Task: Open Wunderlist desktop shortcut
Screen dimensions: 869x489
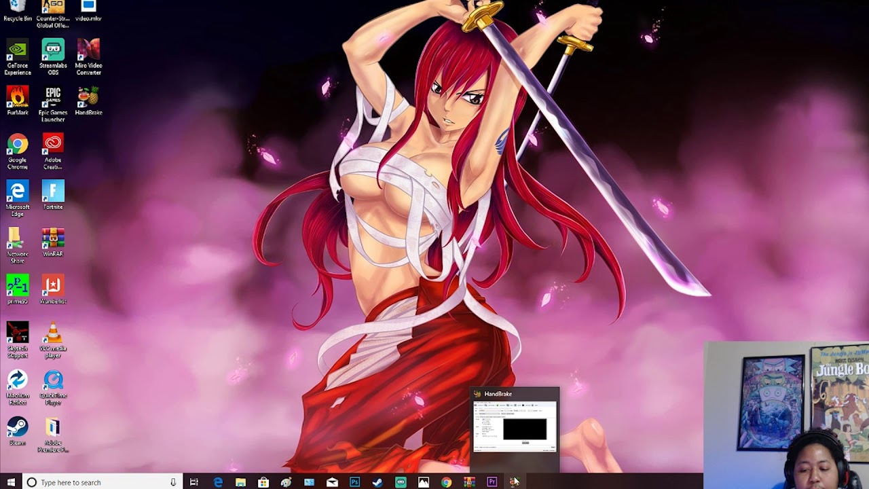Action: click(x=53, y=289)
